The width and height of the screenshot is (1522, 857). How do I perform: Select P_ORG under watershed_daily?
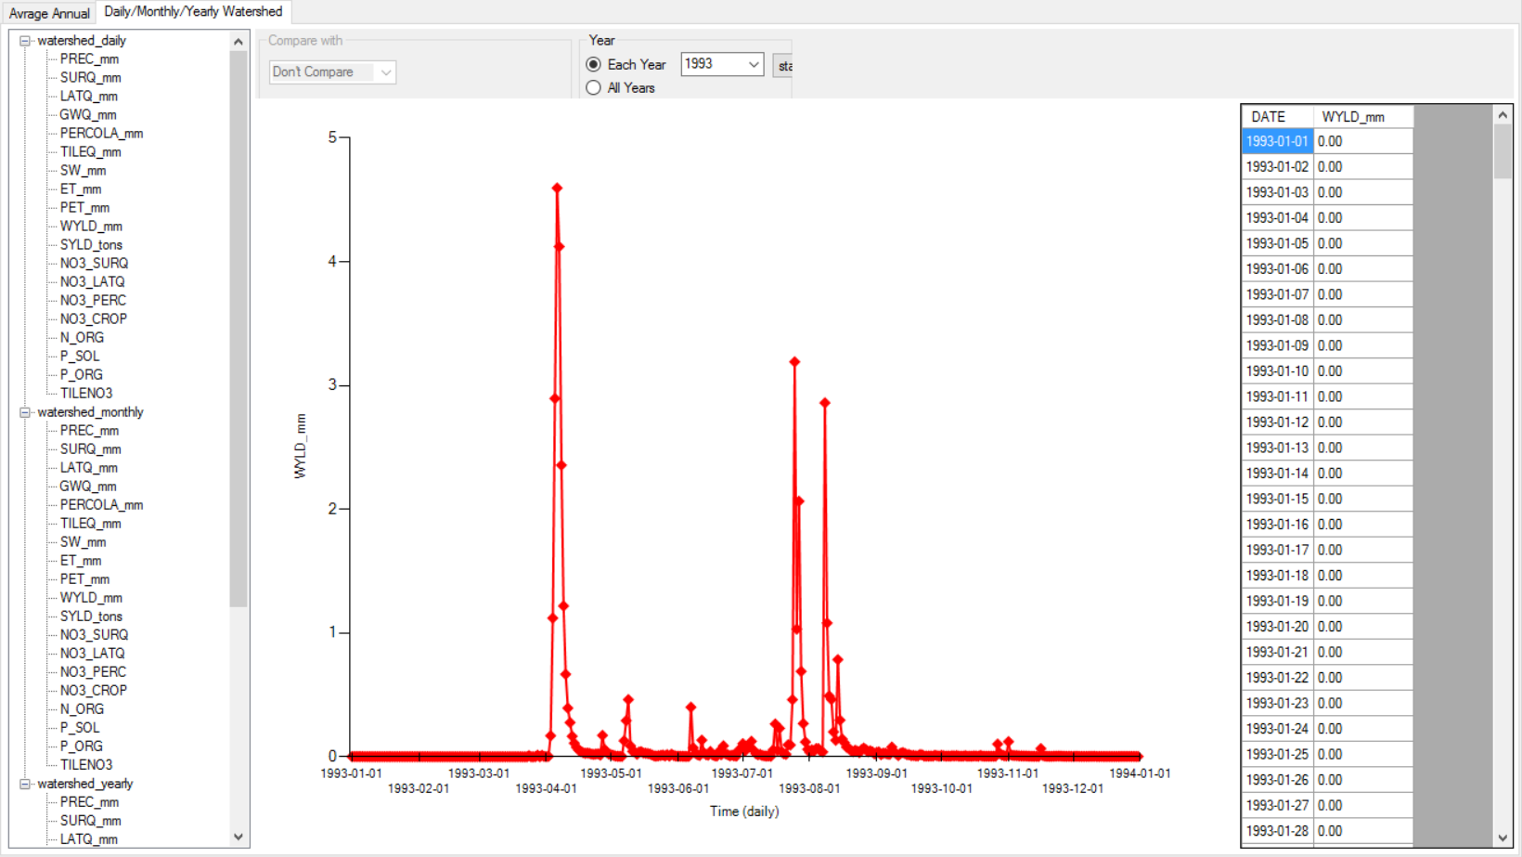pyautogui.click(x=82, y=375)
